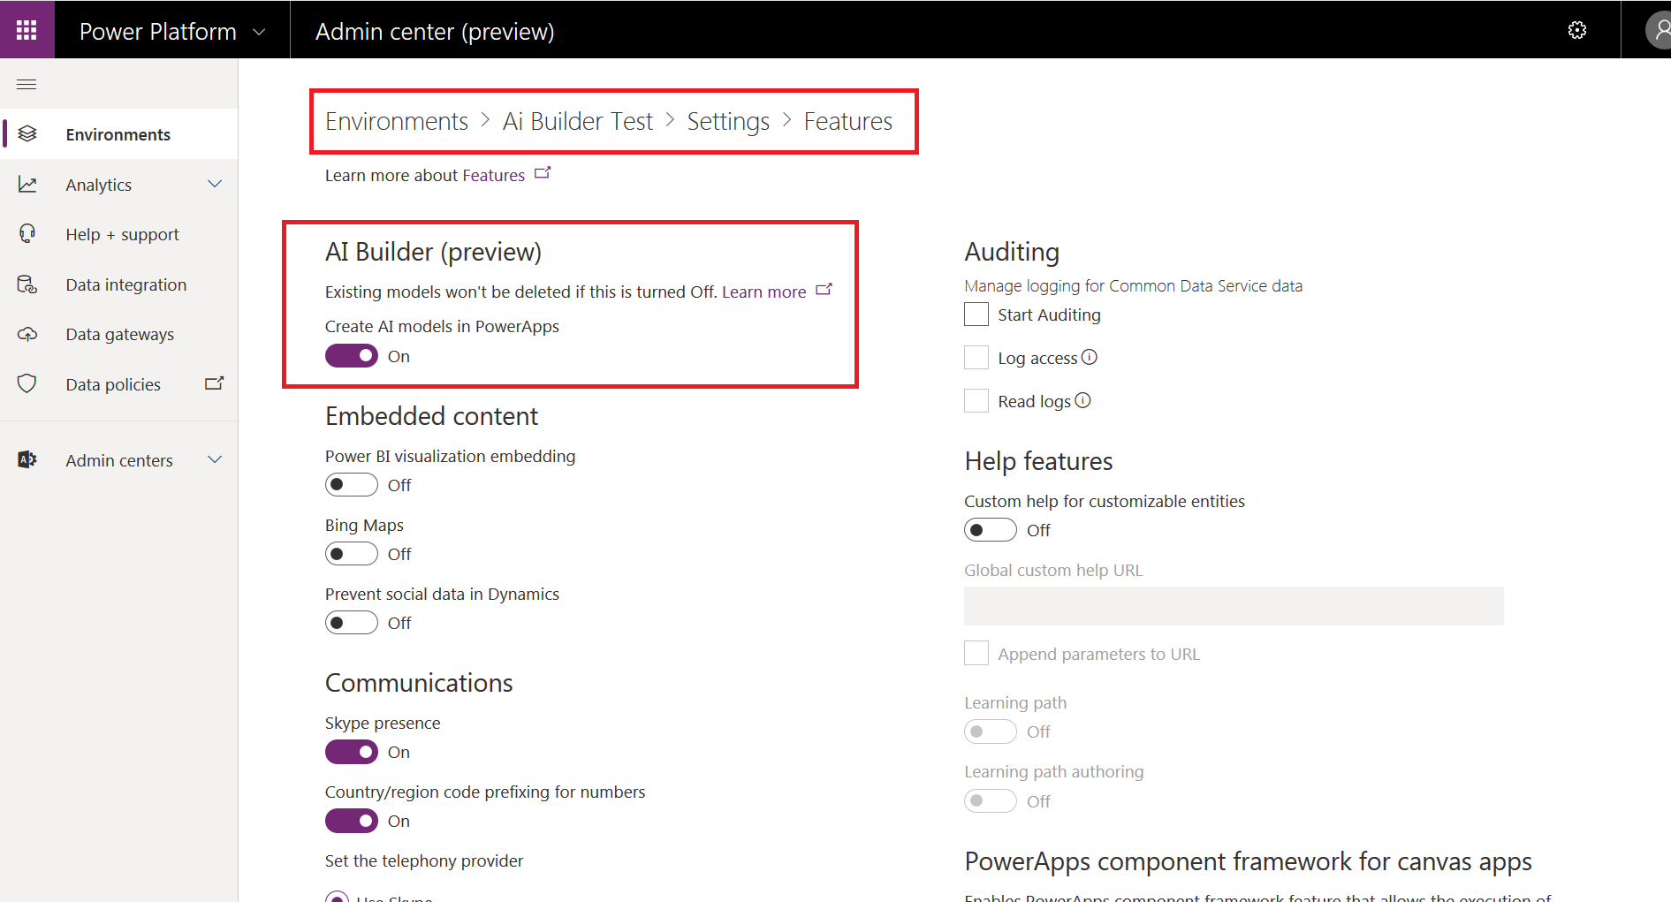The width and height of the screenshot is (1671, 902).
Task: Check the Start Auditing checkbox
Action: [x=976, y=315]
